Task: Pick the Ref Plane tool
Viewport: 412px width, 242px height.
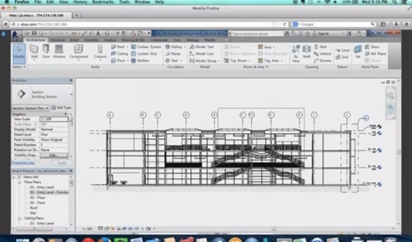Action: click(375, 54)
